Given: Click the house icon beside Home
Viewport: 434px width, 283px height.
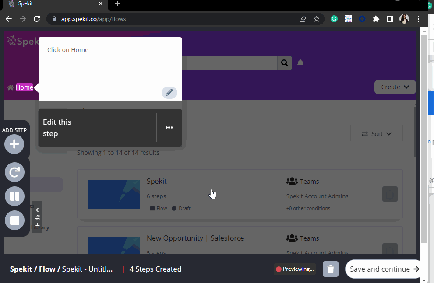Looking at the screenshot, I should (11, 87).
